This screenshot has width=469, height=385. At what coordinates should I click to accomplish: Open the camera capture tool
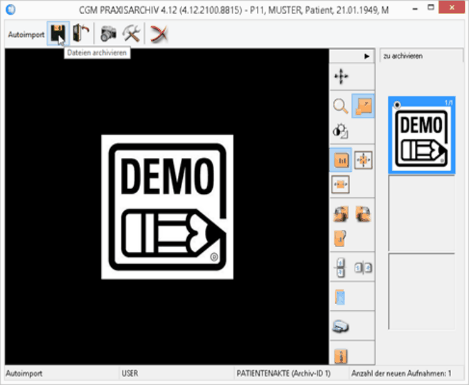click(x=108, y=33)
